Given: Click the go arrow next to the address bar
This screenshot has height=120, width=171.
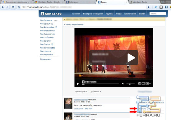Looking at the screenshot, I should pyautogui.click(x=149, y=7).
